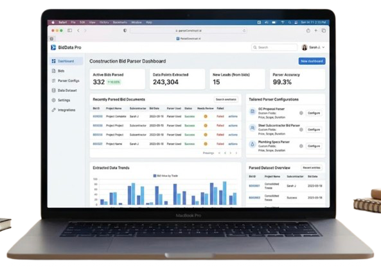This screenshot has height=270, width=381.
Task: Click the Active Bids Parsed 332 value
Action: [99, 82]
